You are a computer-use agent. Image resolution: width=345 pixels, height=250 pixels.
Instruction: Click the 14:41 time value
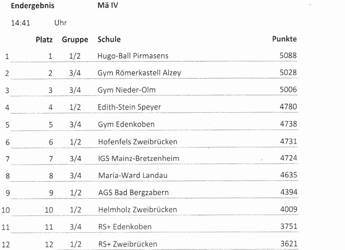tap(20, 23)
